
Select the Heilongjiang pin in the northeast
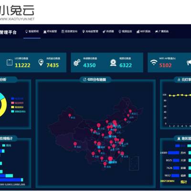[130, 111]
